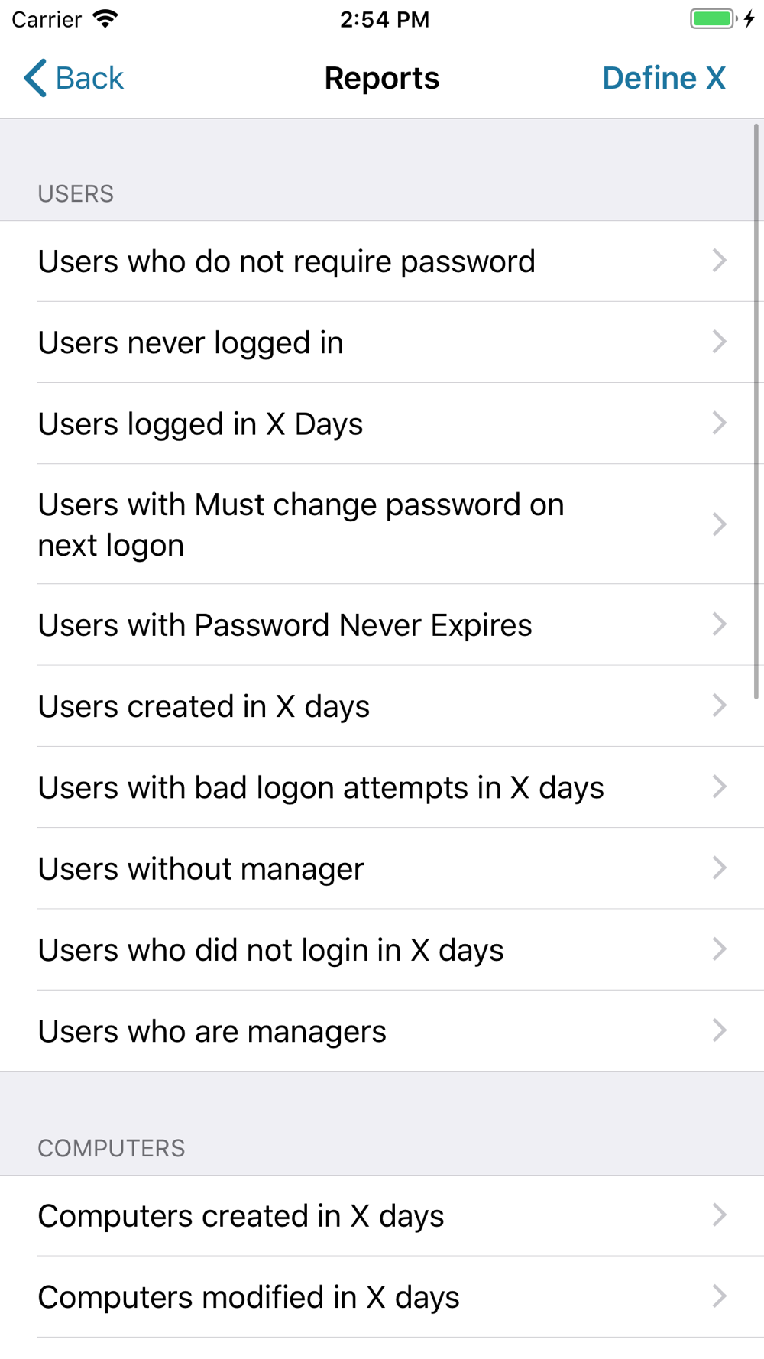Tap the 2:54 PM status bar clock
This screenshot has width=764, height=1359.
point(384,19)
